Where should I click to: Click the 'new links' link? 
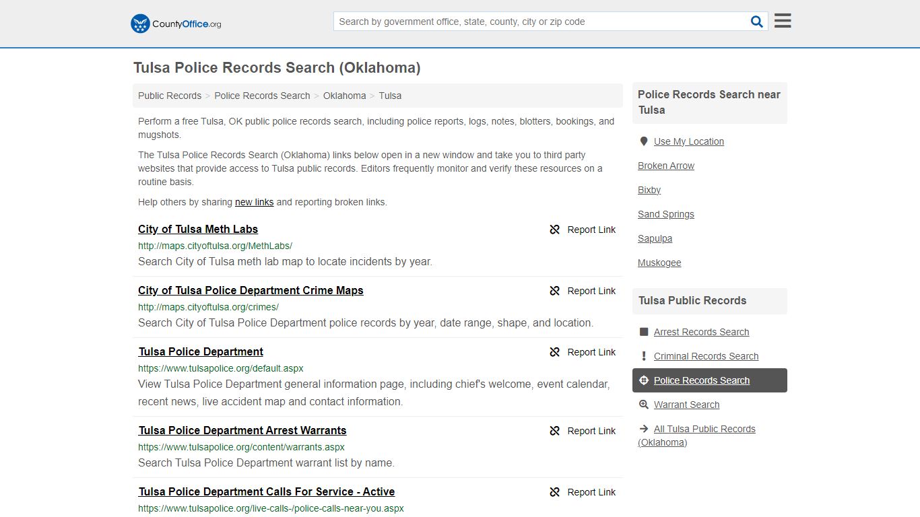pyautogui.click(x=254, y=202)
